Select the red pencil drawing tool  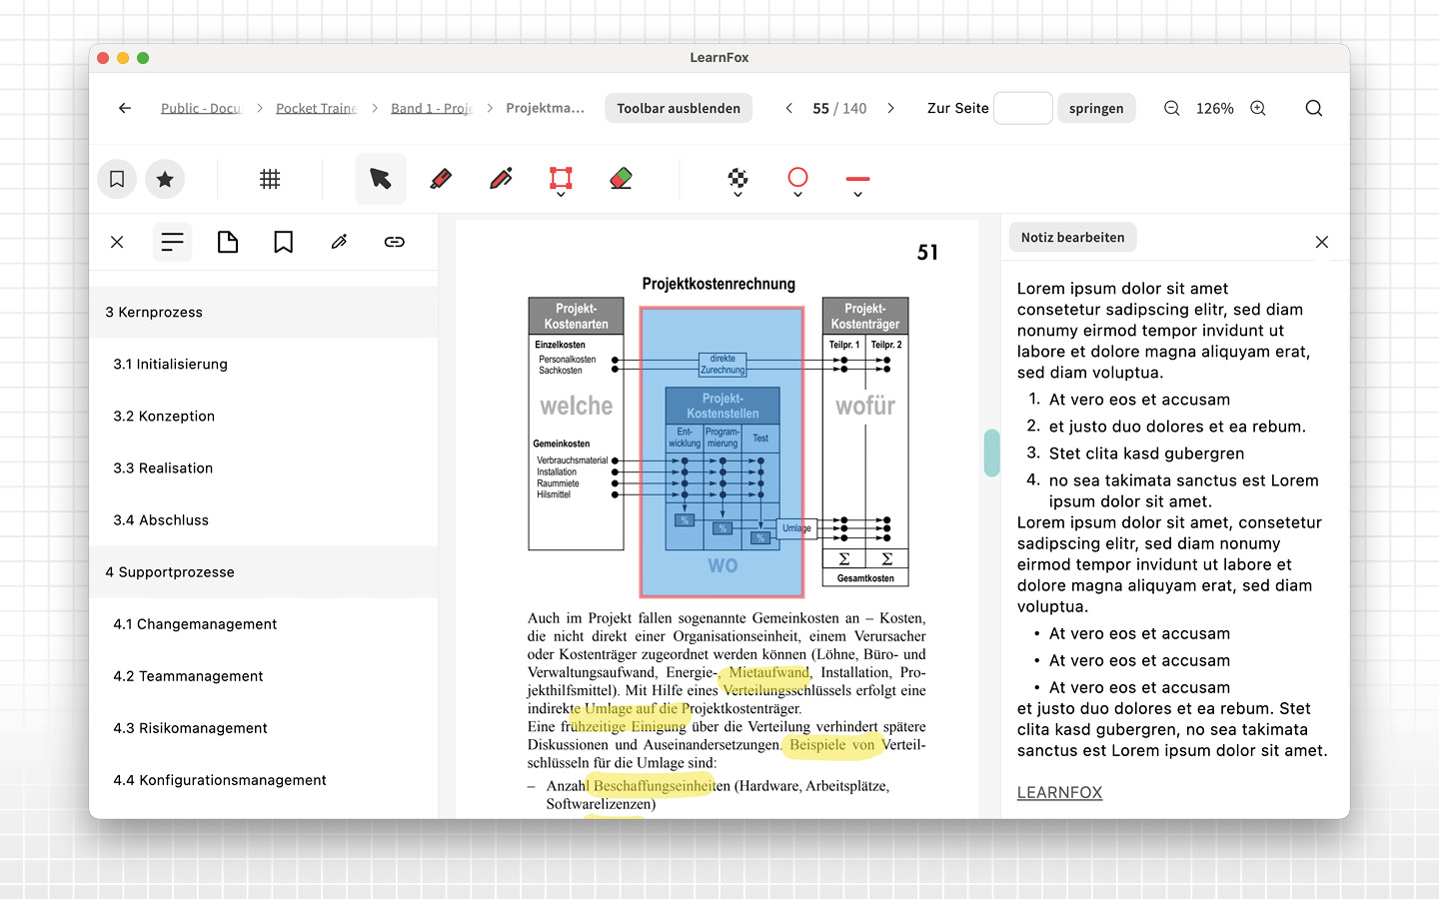[501, 179]
